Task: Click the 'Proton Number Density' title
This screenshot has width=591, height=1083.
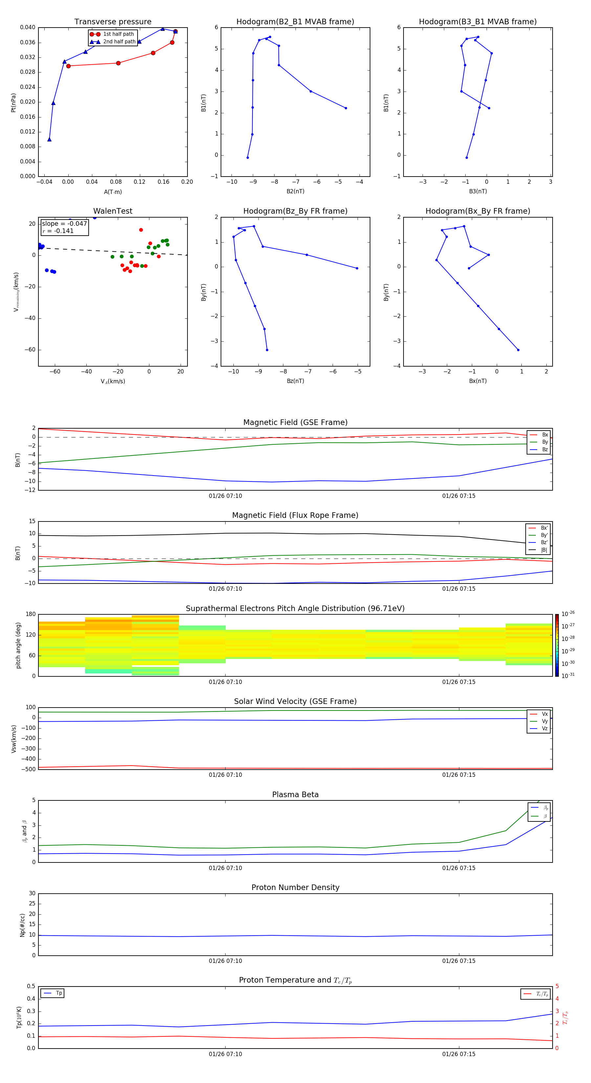Action: pos(295,887)
